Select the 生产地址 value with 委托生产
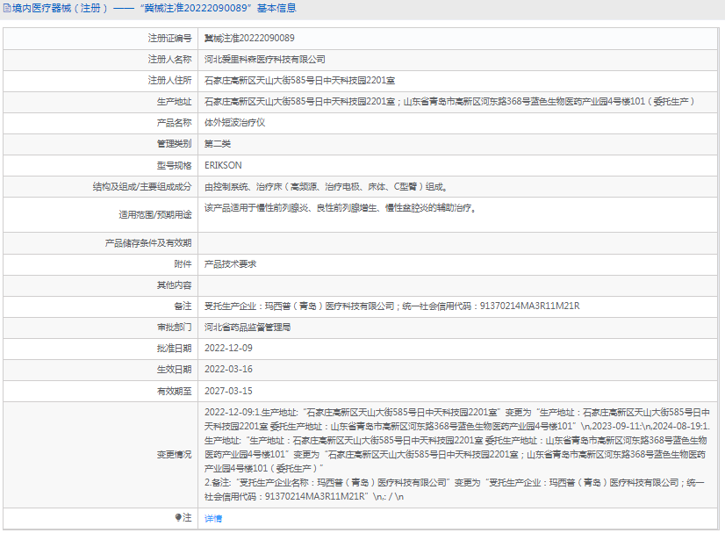This screenshot has height=533, width=725. pos(449,102)
